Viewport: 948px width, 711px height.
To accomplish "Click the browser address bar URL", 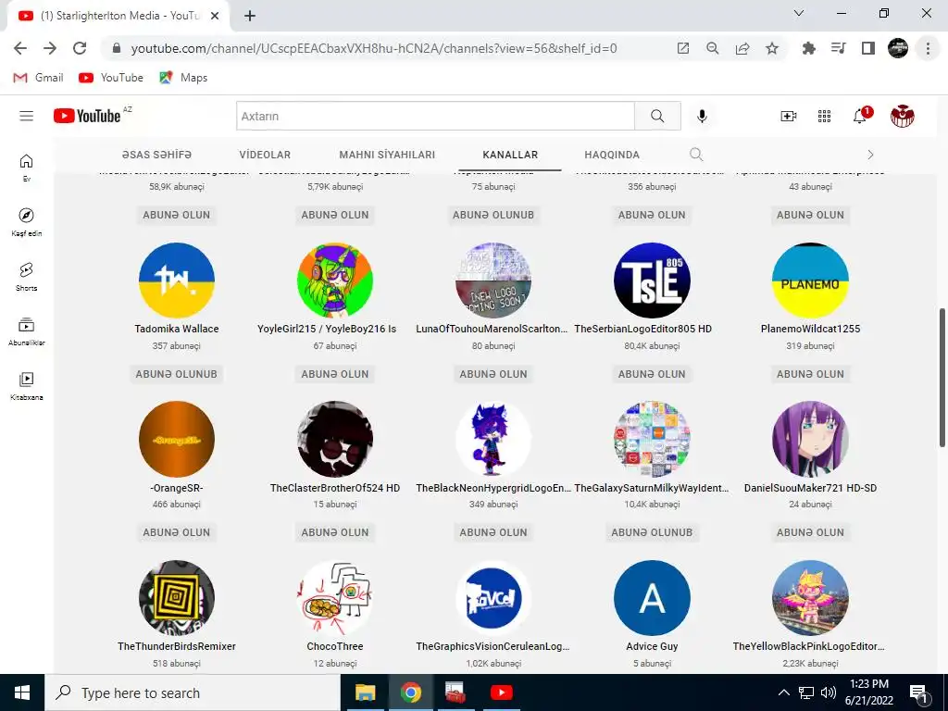I will (374, 48).
